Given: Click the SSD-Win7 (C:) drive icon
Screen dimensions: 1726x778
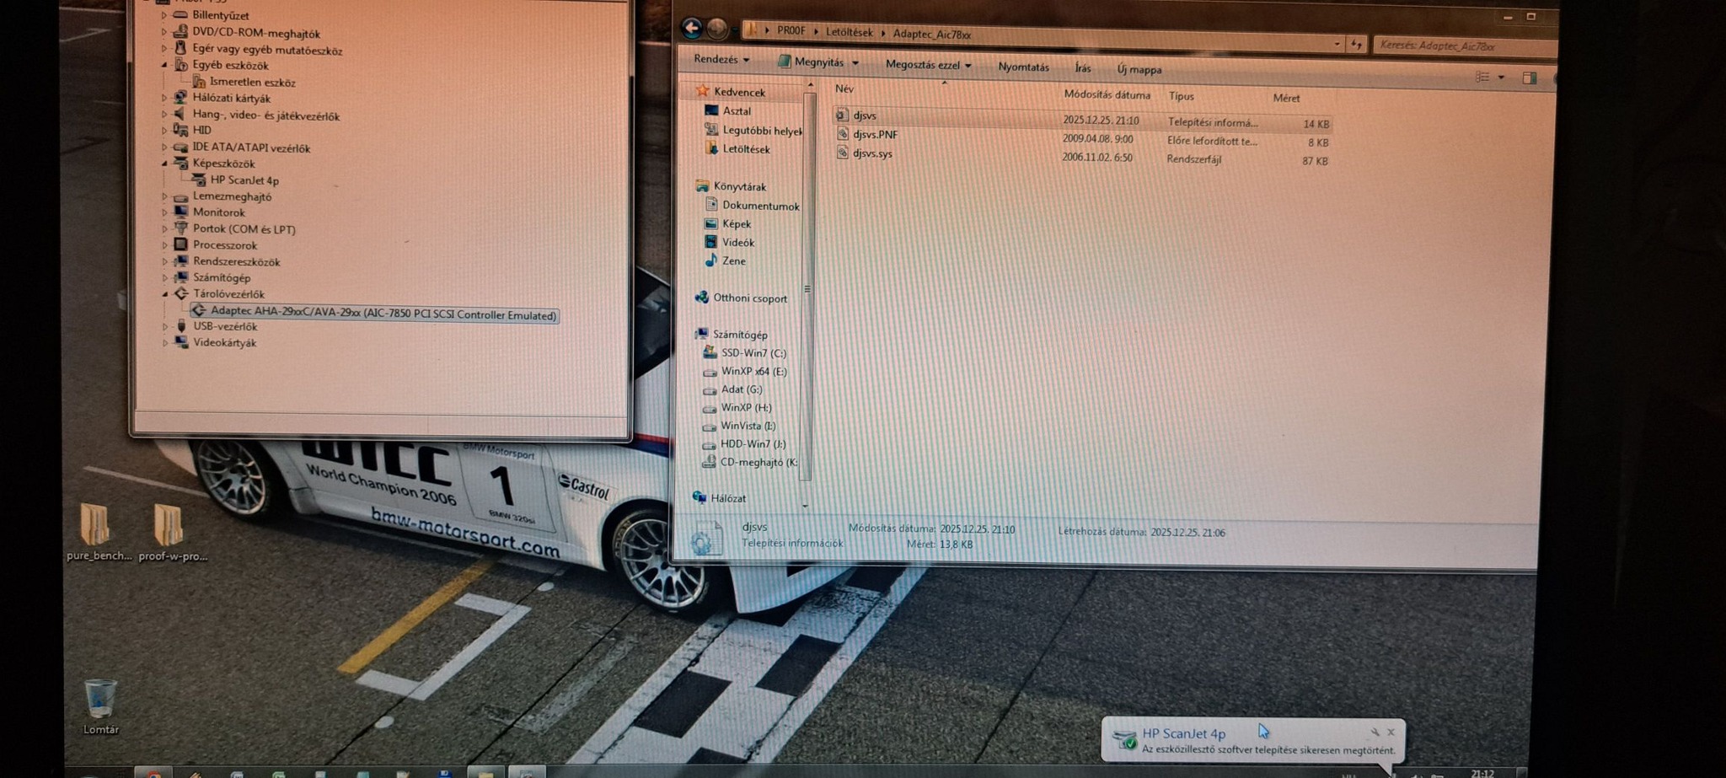Looking at the screenshot, I should [x=710, y=352].
